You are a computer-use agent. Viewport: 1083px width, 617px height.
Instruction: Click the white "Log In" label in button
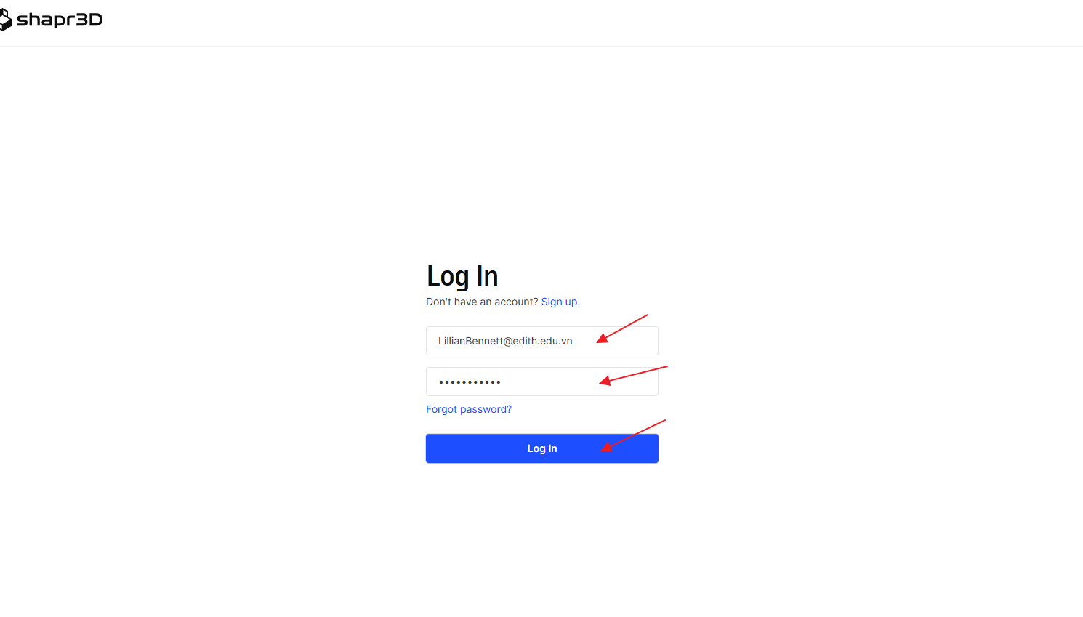click(542, 448)
